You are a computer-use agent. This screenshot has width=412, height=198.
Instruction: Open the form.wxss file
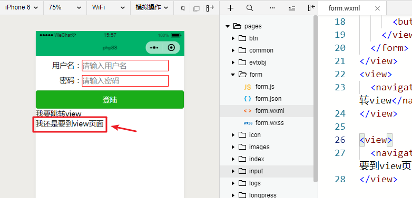pos(269,123)
